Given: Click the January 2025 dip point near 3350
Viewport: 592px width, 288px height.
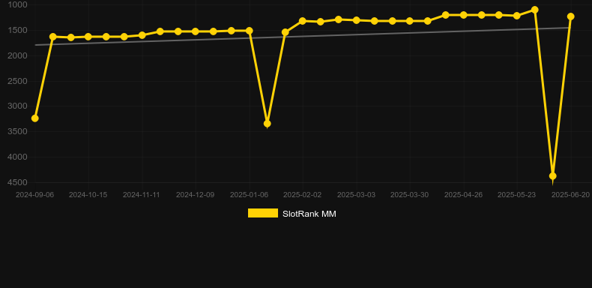Looking at the screenshot, I should pos(267,124).
